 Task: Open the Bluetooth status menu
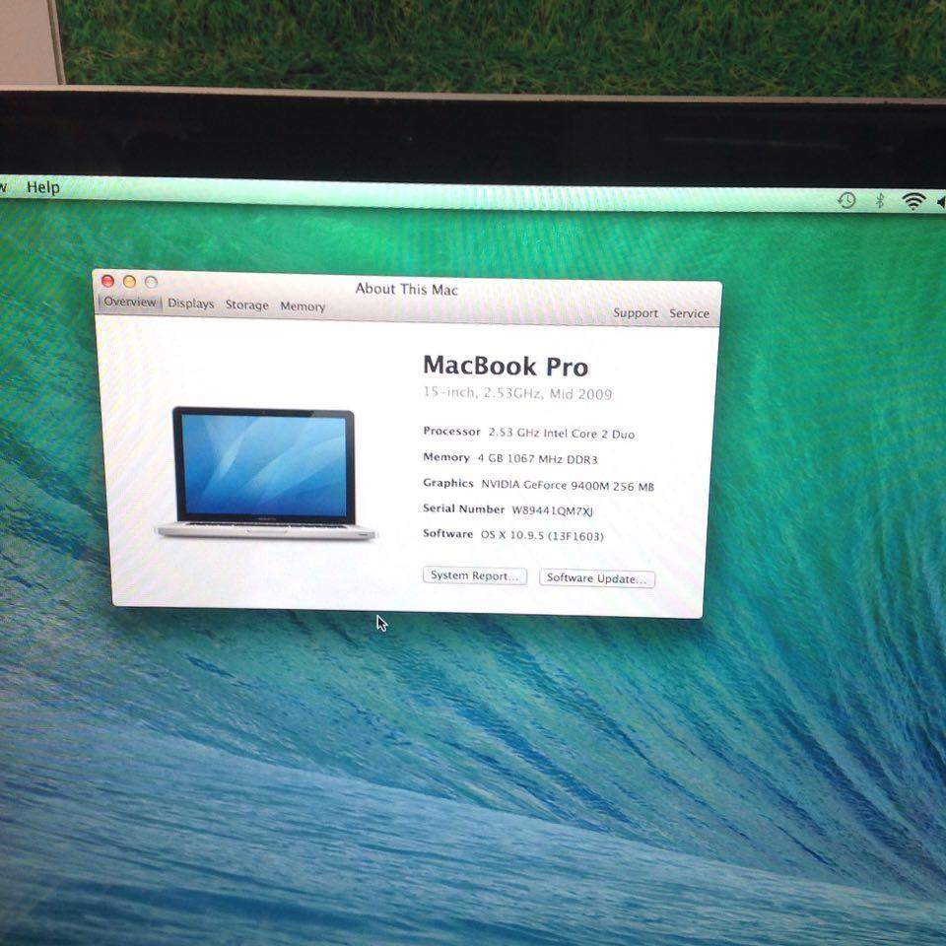[x=880, y=200]
